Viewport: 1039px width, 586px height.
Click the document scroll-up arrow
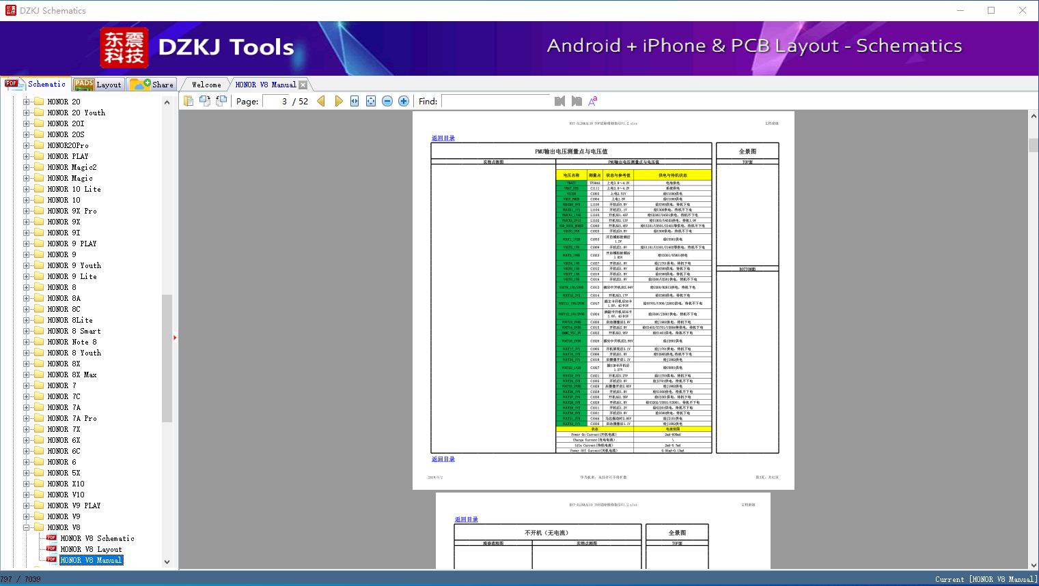(1034, 117)
